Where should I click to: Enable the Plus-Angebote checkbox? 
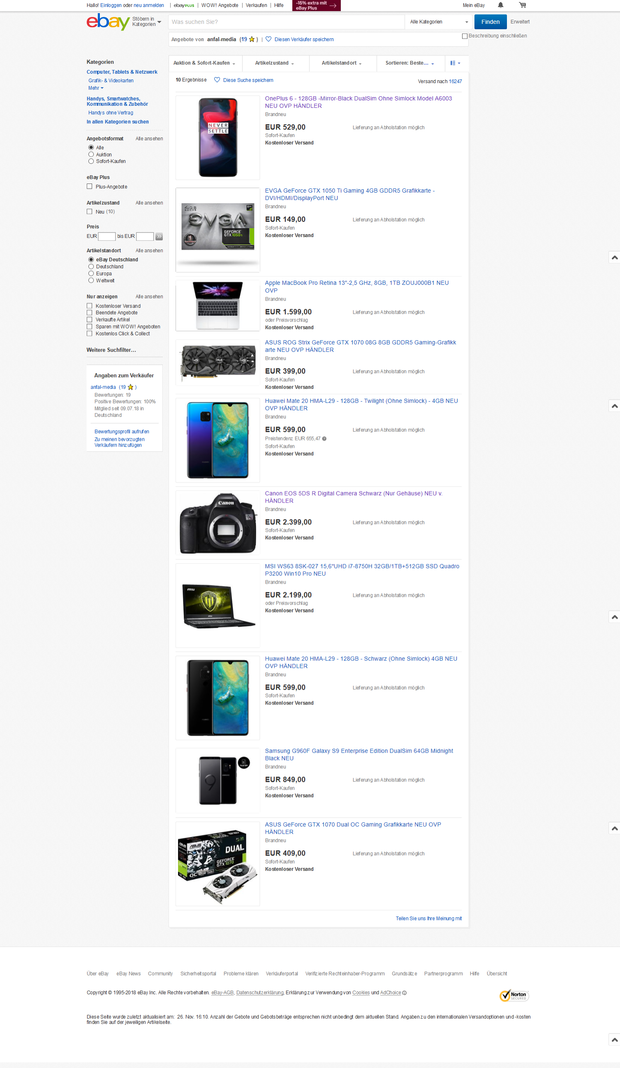(89, 186)
